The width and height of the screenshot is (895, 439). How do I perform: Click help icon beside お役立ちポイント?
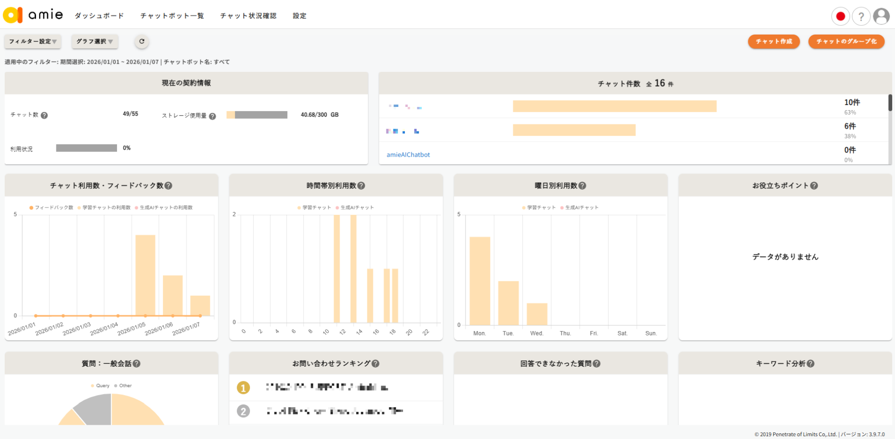point(814,186)
